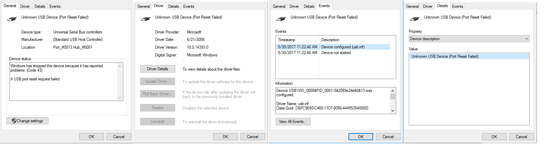Click USB device icon in Details tab dialog
This screenshot has height=153, width=550.
[414, 19]
